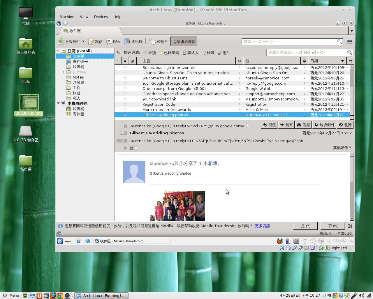The height and width of the screenshot is (299, 373).
Task: Toggle the 快速過濾器 quick filter bar
Action: pyautogui.click(x=183, y=41)
